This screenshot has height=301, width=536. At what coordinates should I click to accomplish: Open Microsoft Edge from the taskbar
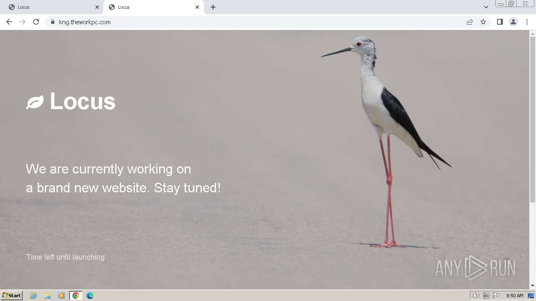[x=90, y=296]
